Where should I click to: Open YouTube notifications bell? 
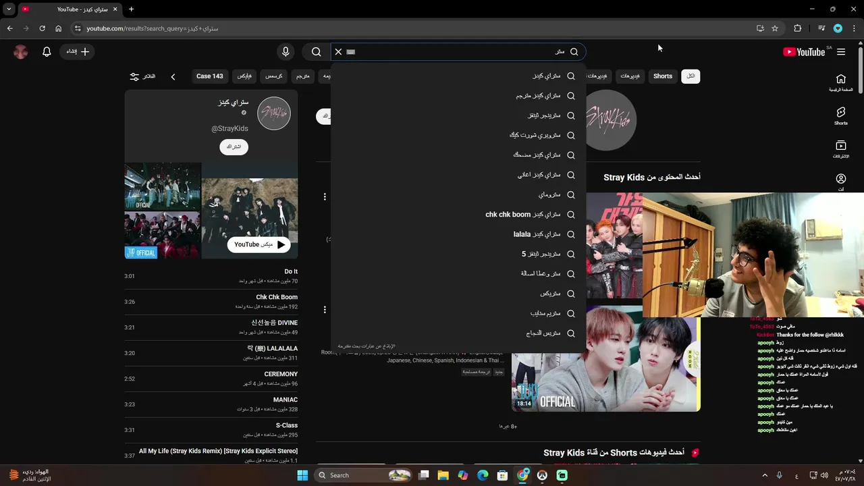47,52
